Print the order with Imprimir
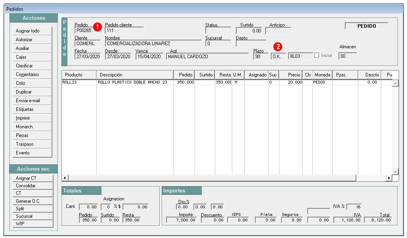 tap(32, 118)
